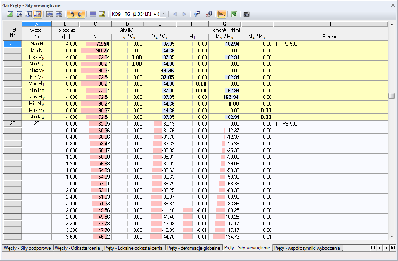Click the Max Vz row label
The width and height of the screenshot is (398, 261).
pos(37,70)
